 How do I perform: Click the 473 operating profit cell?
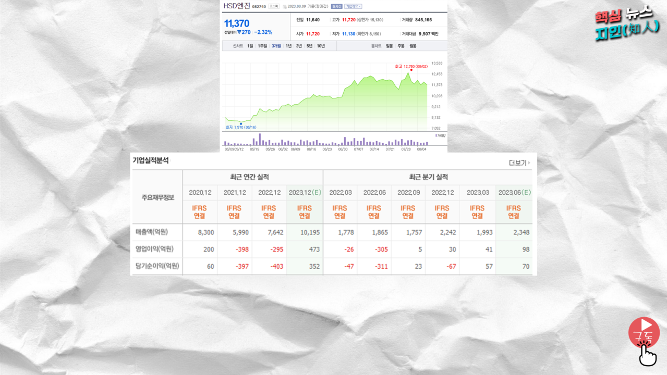[313, 249]
